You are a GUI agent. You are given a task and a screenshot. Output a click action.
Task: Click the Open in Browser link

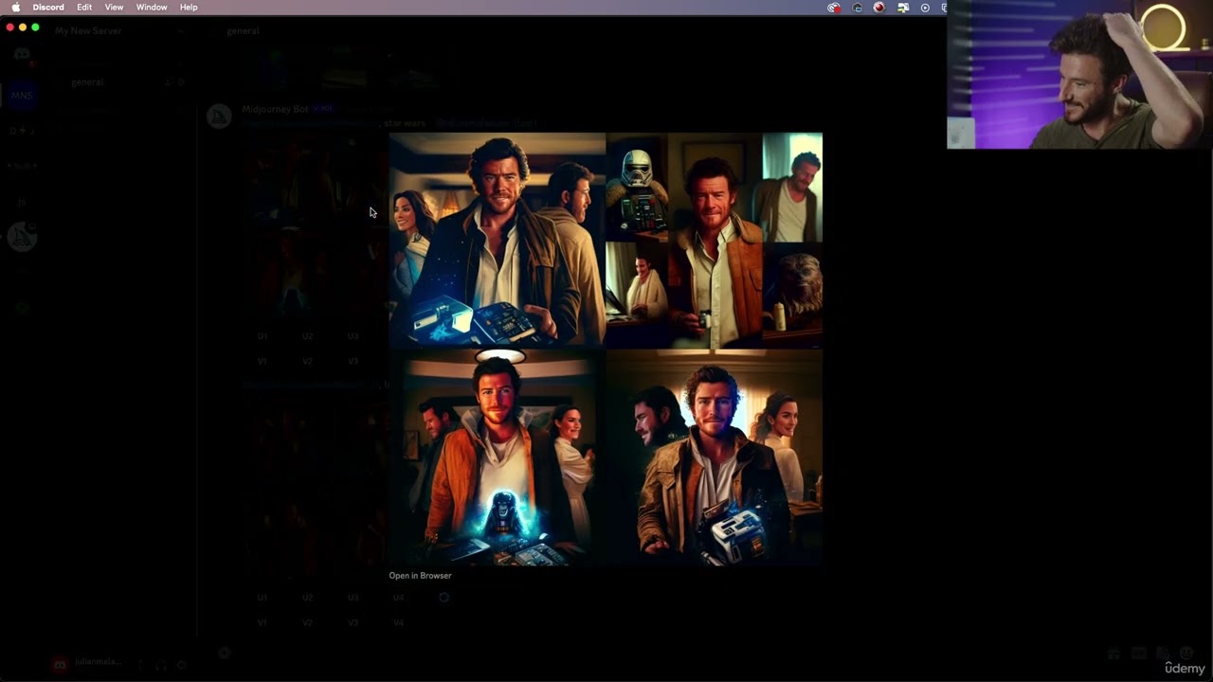click(420, 576)
